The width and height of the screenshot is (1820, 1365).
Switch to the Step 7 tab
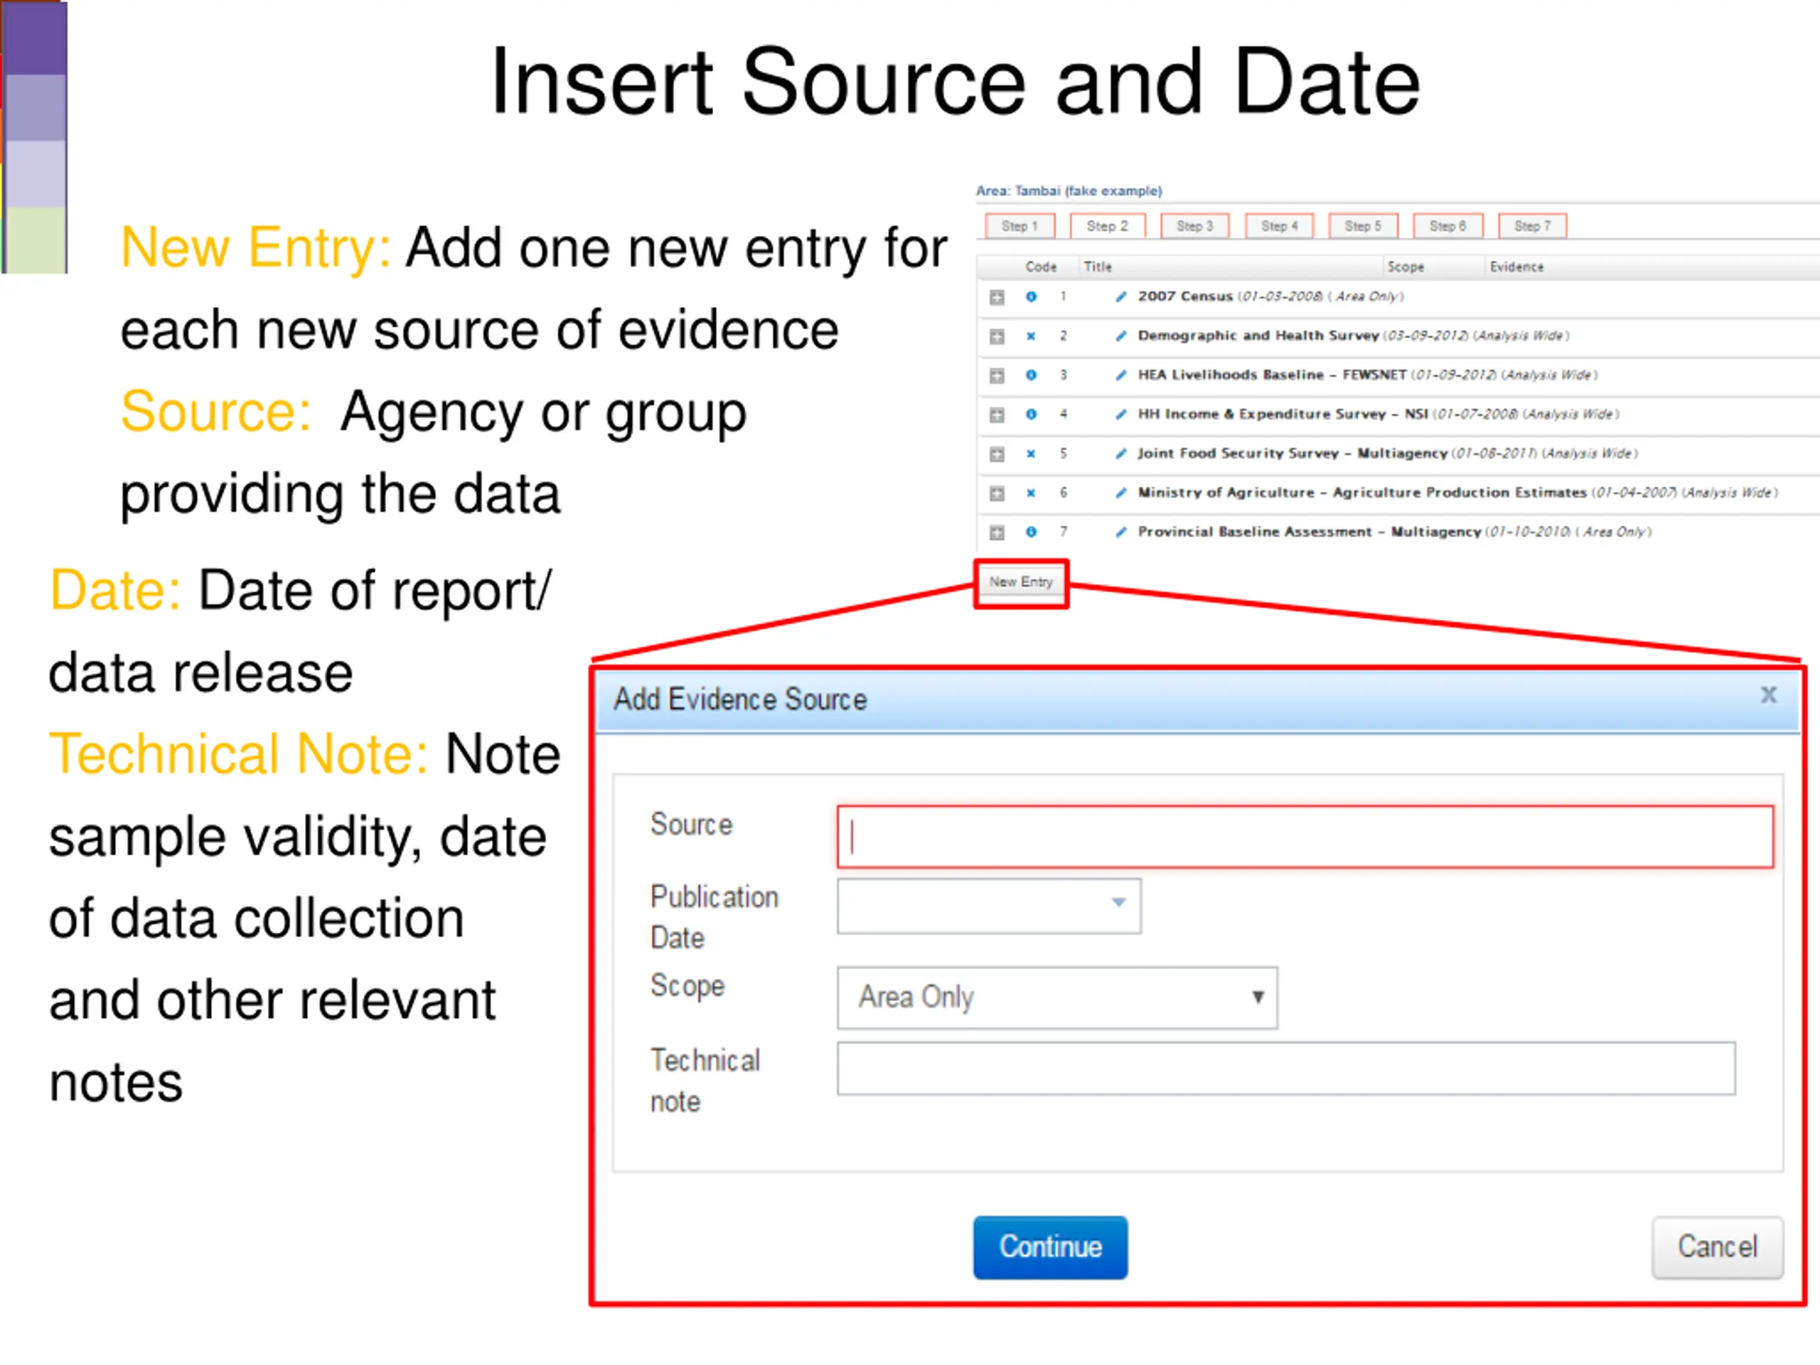point(1533,225)
